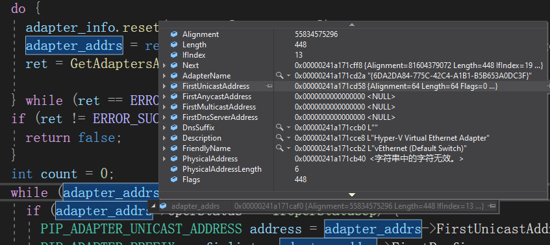
Task: Click the field icon beside Next
Action: point(174,65)
